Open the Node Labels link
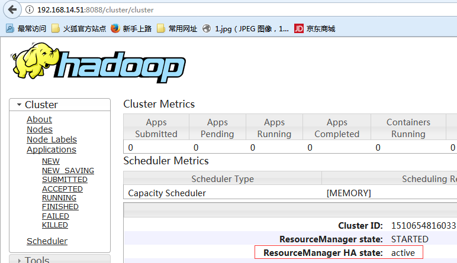Viewport: 457px width, 263px height. tap(52, 139)
